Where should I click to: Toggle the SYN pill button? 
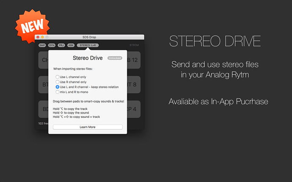(52, 45)
